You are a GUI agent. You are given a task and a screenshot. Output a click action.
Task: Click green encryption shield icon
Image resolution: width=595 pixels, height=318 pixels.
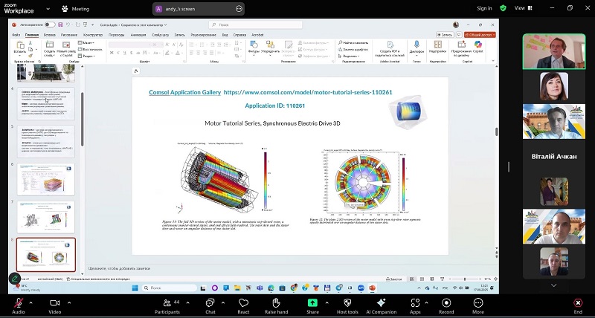504,8
